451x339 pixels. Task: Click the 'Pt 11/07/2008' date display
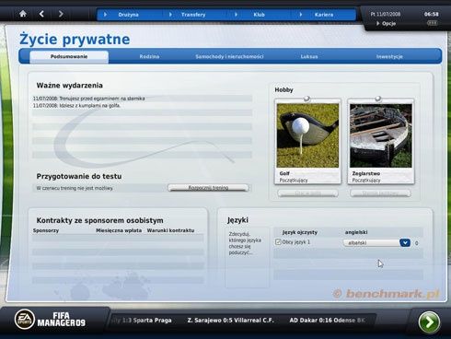click(386, 14)
